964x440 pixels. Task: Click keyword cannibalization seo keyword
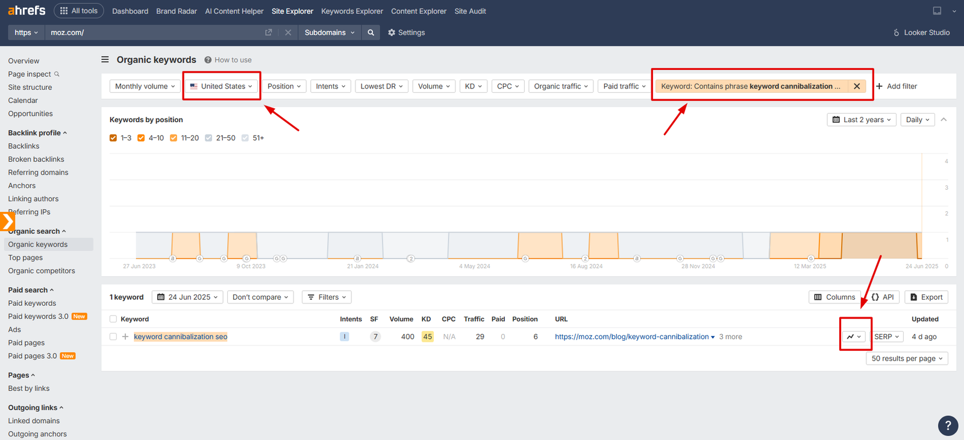pos(181,337)
